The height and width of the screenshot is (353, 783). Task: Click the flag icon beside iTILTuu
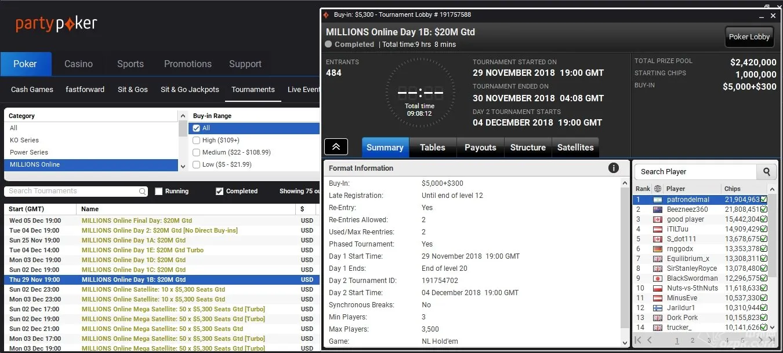(658, 229)
